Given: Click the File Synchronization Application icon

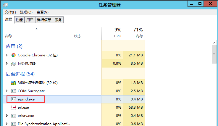Looking at the screenshot, I should pos(13,124).
